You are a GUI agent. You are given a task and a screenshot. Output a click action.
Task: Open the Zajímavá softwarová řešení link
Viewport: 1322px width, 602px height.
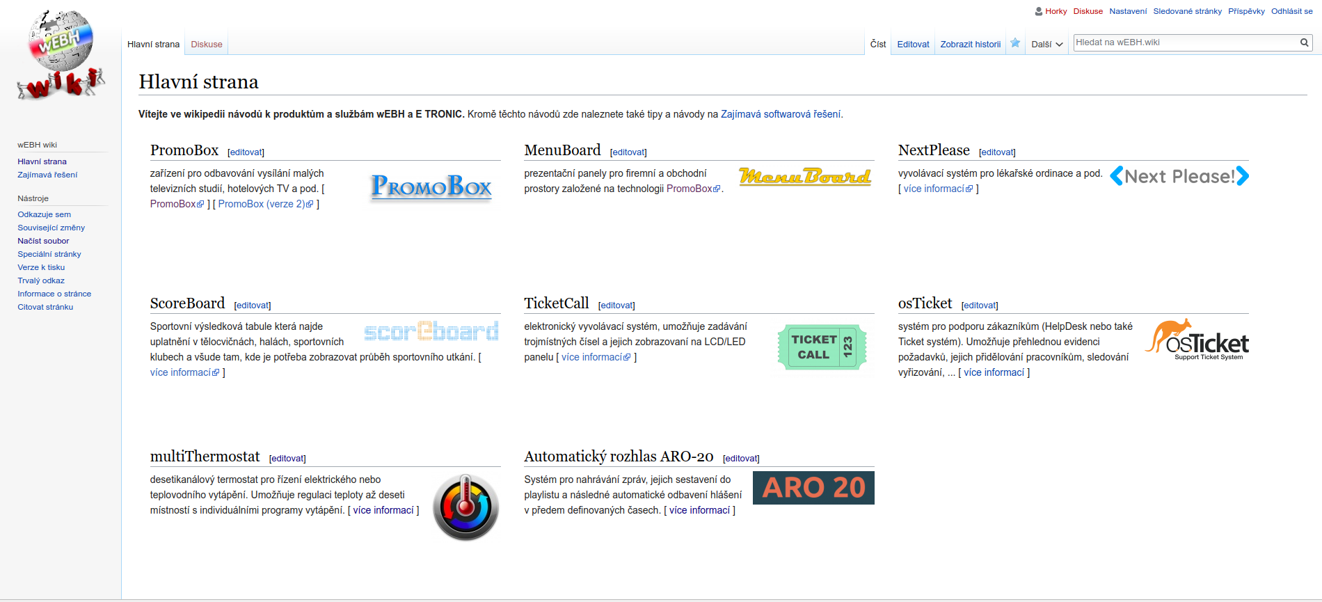(781, 114)
